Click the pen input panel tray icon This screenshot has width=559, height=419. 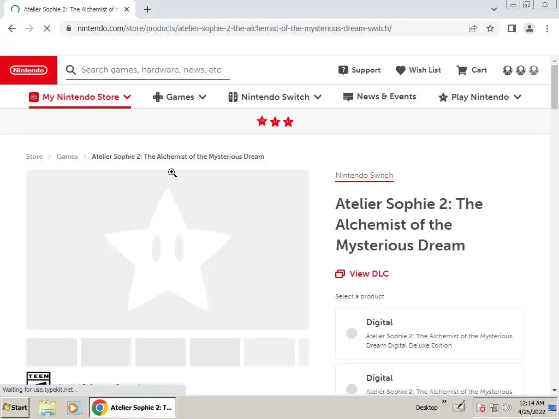pyautogui.click(x=459, y=406)
